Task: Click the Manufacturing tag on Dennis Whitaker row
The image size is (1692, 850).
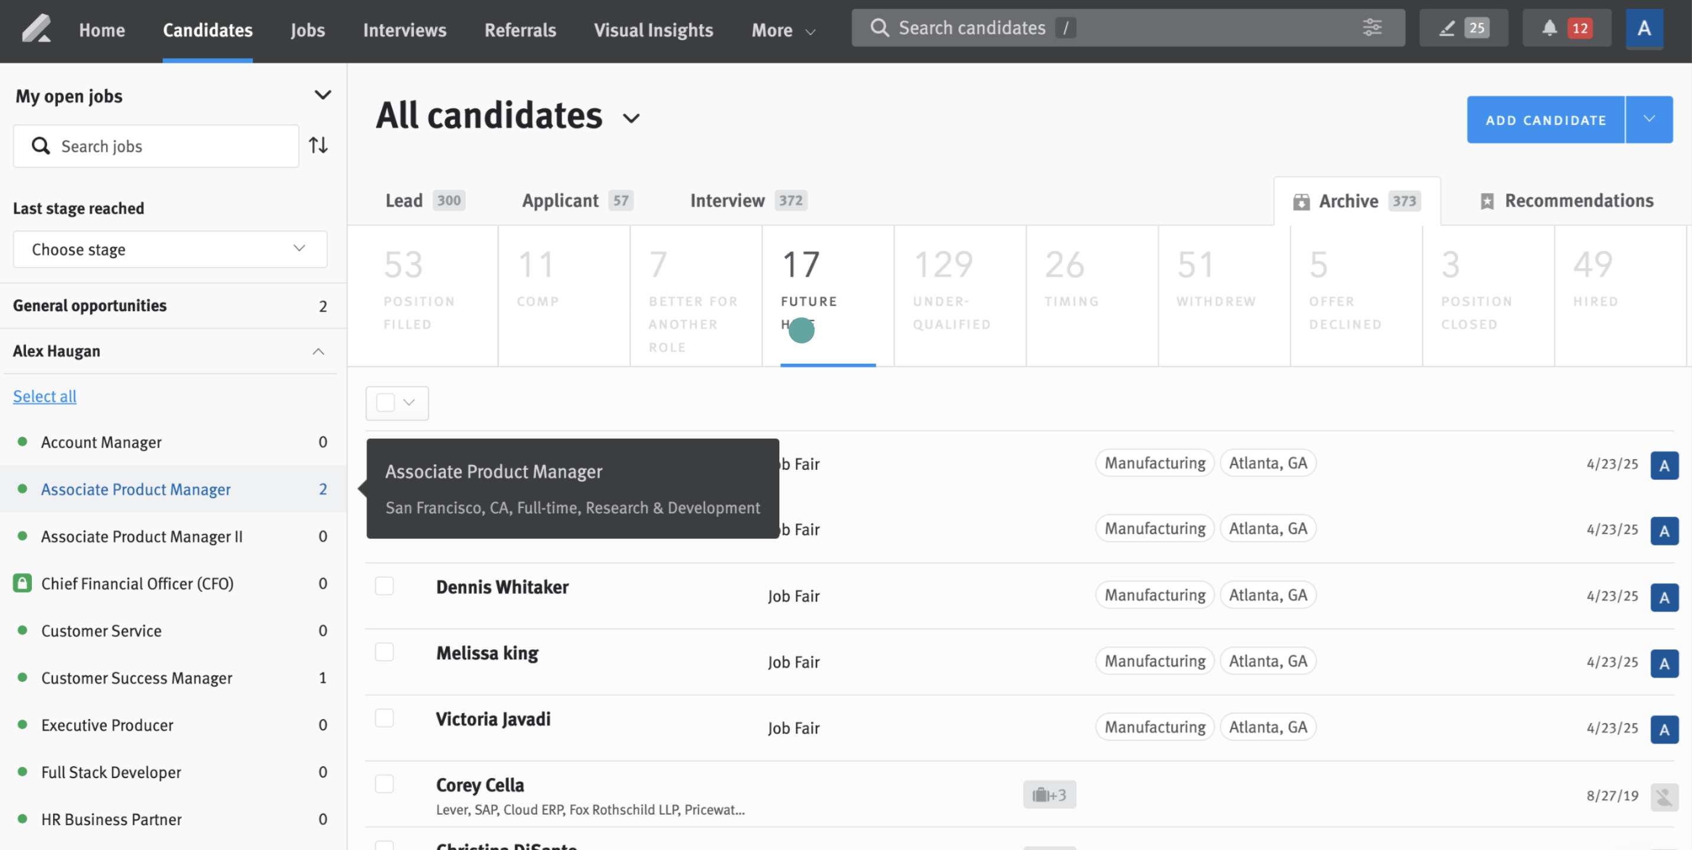Action: 1155,594
